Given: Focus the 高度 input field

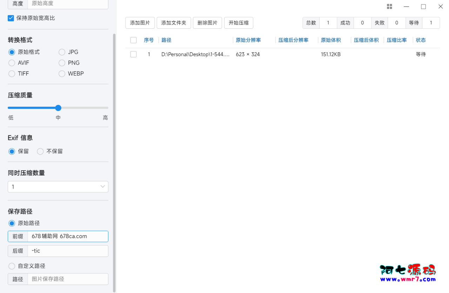Looking at the screenshot, I should pyautogui.click(x=68, y=4).
